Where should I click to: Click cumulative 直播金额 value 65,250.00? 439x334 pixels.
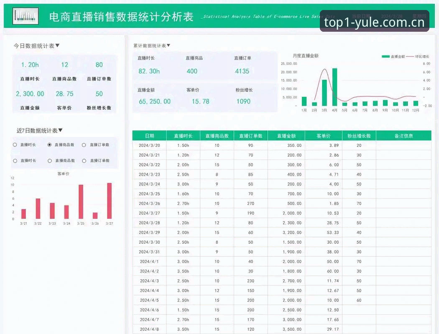(155, 101)
